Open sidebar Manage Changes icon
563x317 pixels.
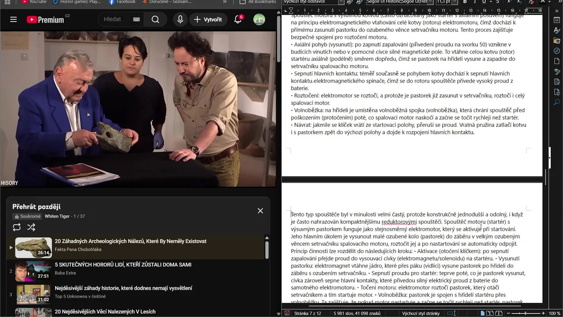(557, 82)
